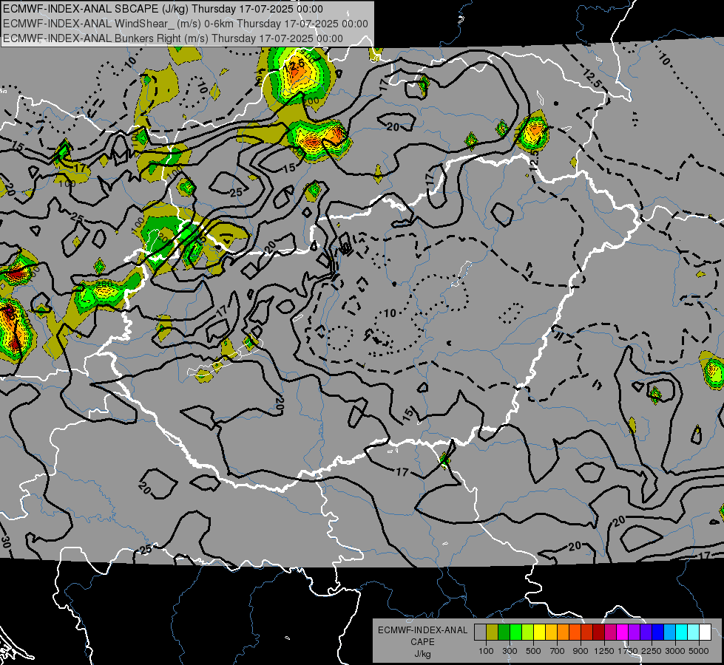Click the 2250 legend value
Viewport: 724px width, 665px height.
tap(652, 651)
